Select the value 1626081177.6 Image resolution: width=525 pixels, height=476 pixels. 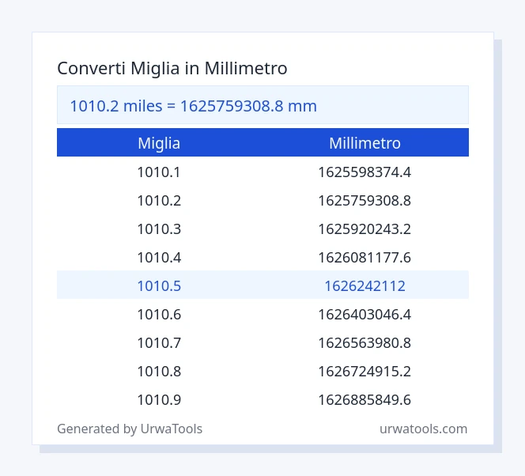click(364, 258)
